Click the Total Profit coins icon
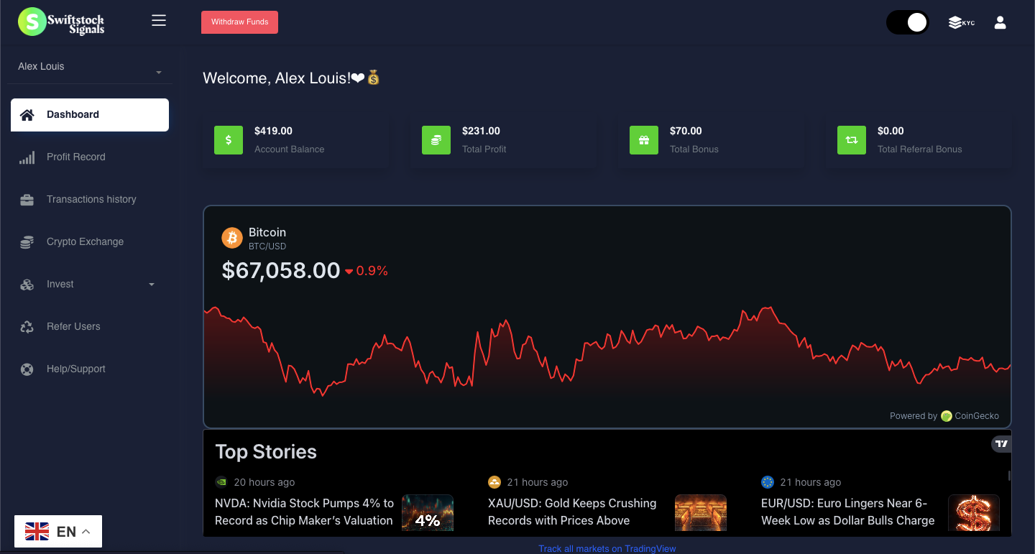The height and width of the screenshot is (554, 1035). click(436, 140)
